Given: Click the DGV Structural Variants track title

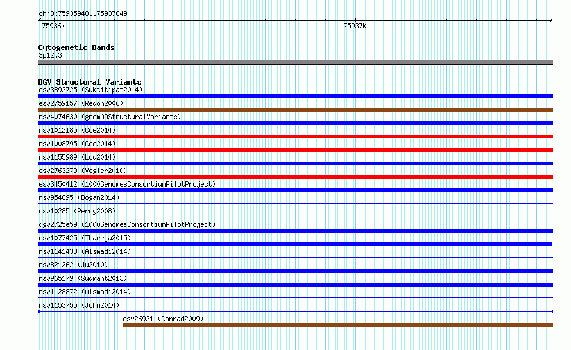Looking at the screenshot, I should click(x=90, y=82).
